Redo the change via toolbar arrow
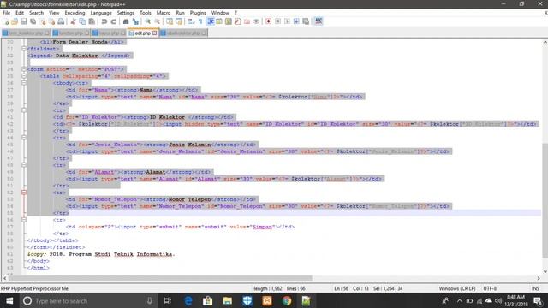The width and height of the screenshot is (548, 308). point(114,21)
